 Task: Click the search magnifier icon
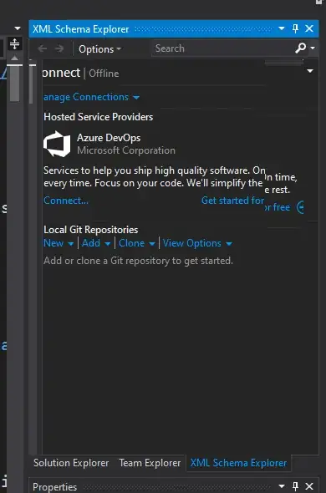301,48
